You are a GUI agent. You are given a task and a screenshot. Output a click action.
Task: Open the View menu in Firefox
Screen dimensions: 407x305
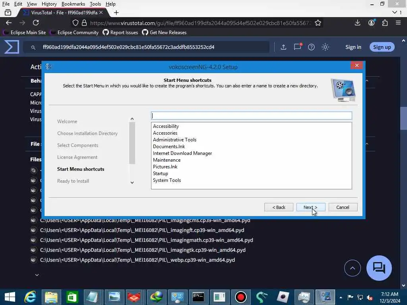tap(32, 4)
